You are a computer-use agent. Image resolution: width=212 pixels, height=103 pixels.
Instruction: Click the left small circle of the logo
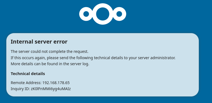tap(86, 14)
